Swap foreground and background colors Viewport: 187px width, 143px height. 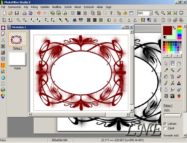tap(174, 28)
